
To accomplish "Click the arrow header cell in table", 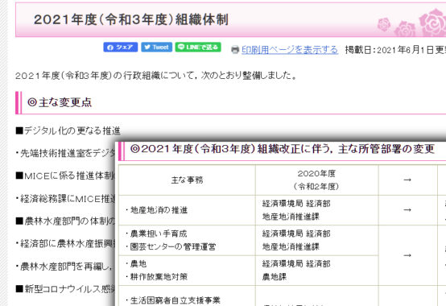I will (x=407, y=180).
